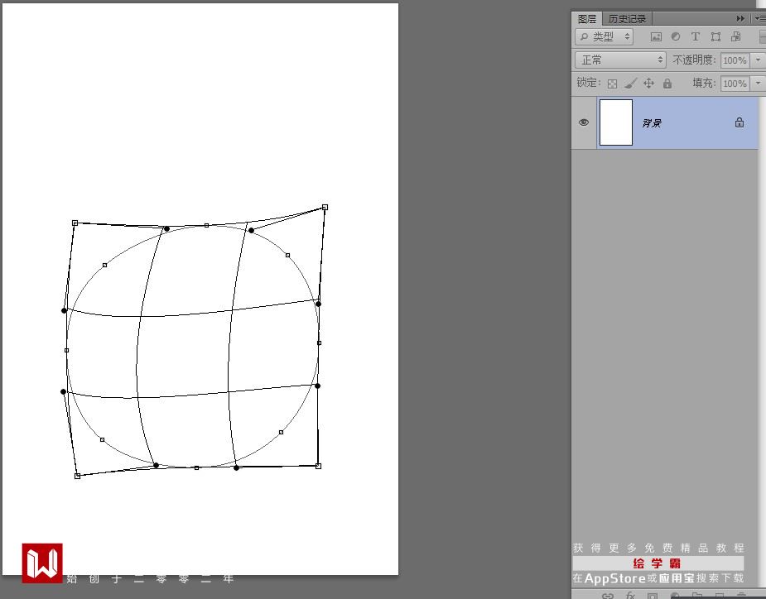Viewport: 766px width, 599px height.
Task: Open the fx layer style icon
Action: pos(630,596)
